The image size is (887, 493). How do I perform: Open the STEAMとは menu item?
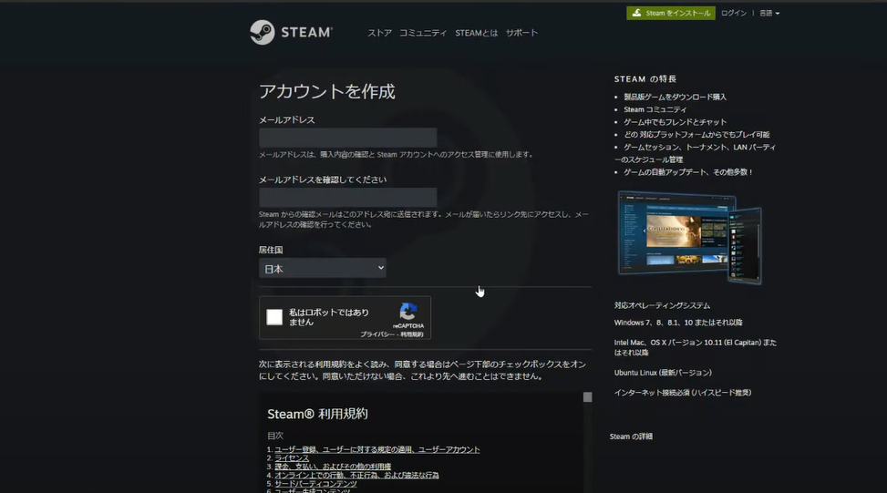coord(476,33)
